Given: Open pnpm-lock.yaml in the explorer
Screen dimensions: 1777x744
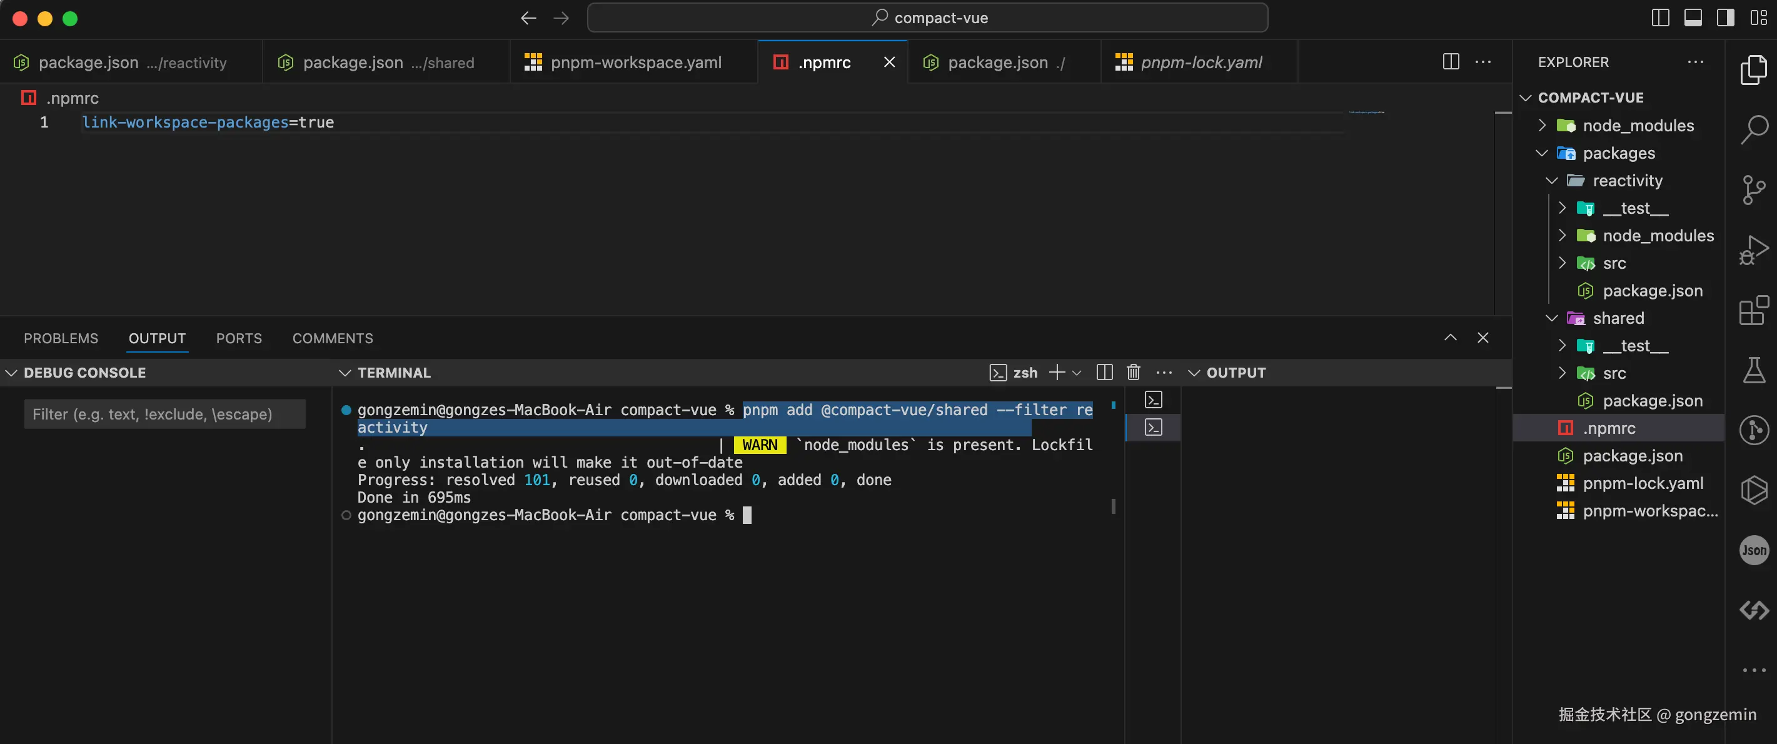Looking at the screenshot, I should click(1642, 483).
